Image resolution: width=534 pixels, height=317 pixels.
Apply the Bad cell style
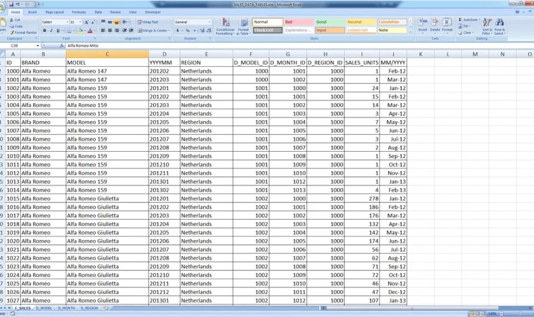pyautogui.click(x=298, y=21)
